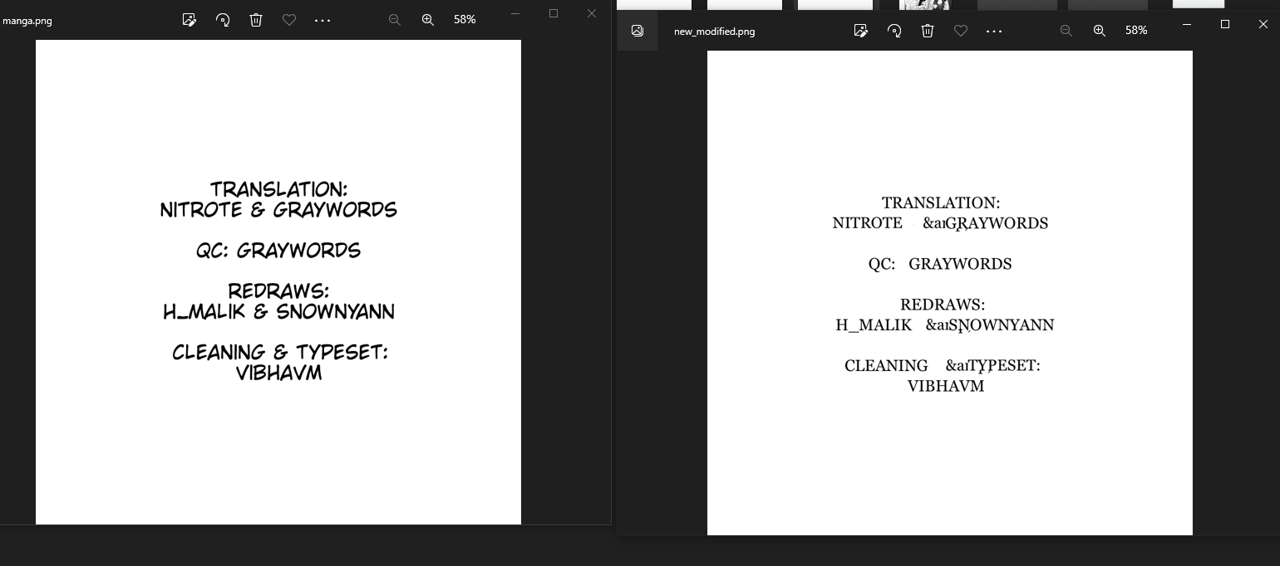Click the 58% zoom level in manga.png window

465,19
